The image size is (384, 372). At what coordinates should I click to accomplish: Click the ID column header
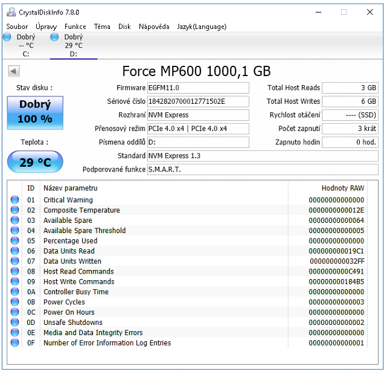[31, 188]
